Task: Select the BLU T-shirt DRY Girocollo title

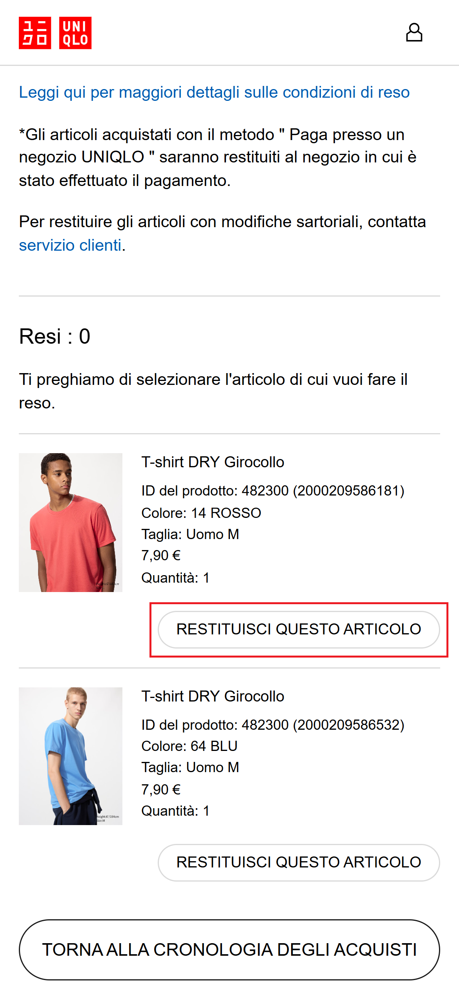Action: 213,696
